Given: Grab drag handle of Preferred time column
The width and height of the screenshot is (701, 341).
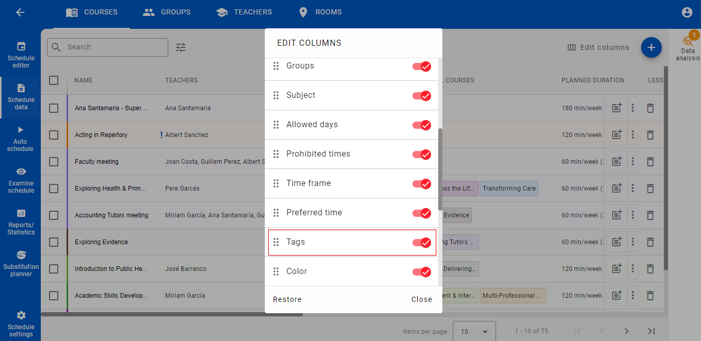Looking at the screenshot, I should pyautogui.click(x=276, y=213).
